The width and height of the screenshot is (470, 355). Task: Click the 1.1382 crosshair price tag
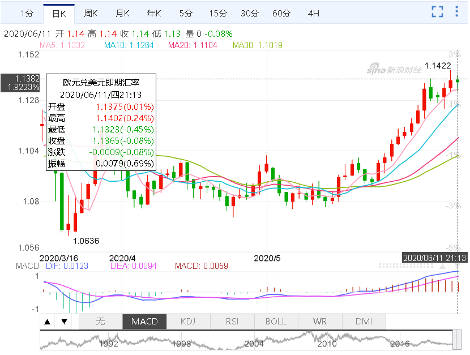coord(20,83)
